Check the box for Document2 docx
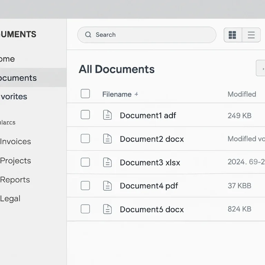The height and width of the screenshot is (265, 265). [85, 138]
